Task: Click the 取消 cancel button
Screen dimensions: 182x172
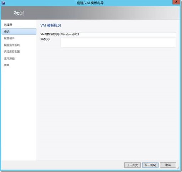Action: (168, 165)
